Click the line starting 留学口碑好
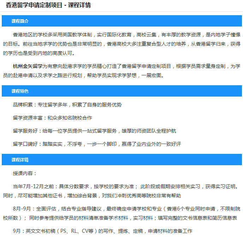This screenshot has width=243, height=237. coord(97,144)
